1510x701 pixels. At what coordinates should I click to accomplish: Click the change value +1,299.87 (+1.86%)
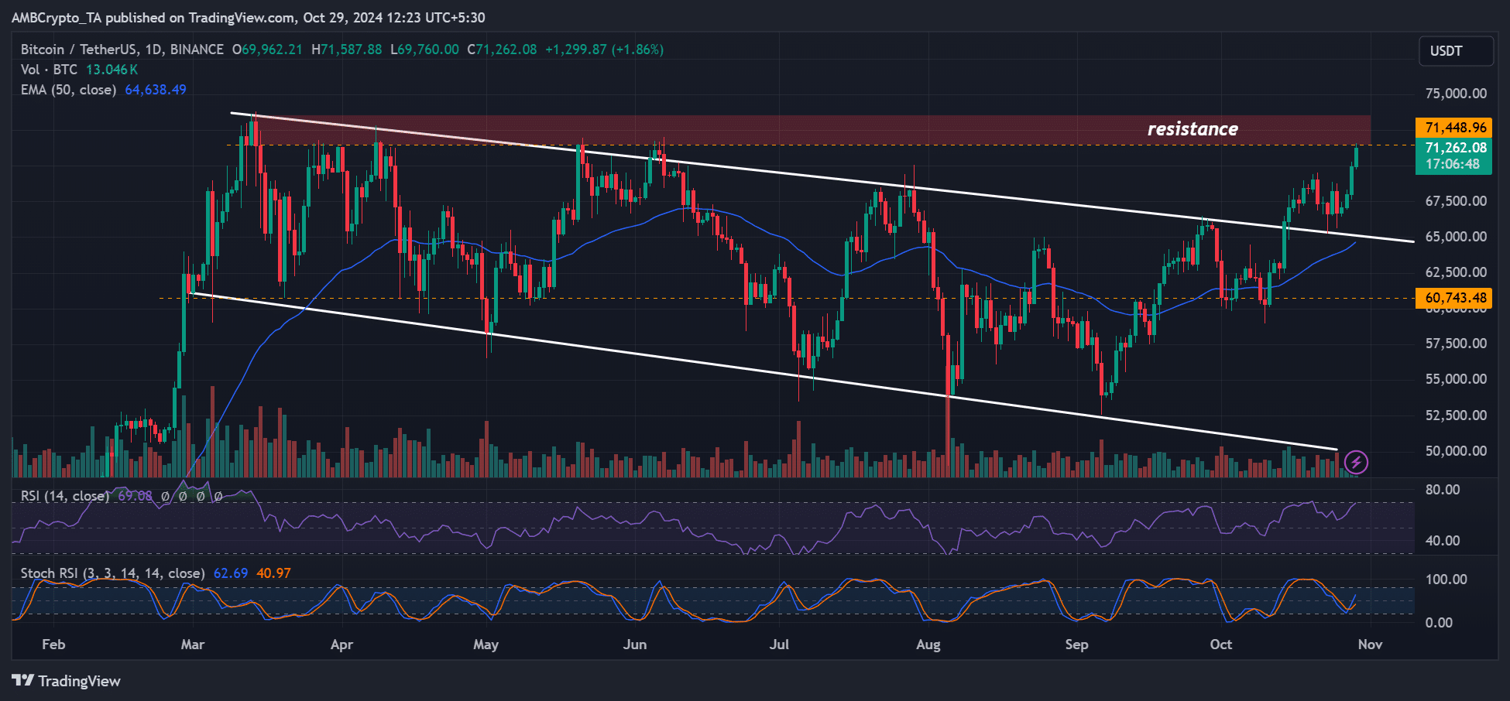coord(604,50)
